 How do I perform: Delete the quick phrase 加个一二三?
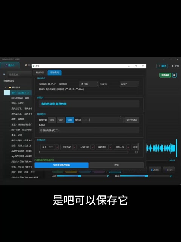57,147
